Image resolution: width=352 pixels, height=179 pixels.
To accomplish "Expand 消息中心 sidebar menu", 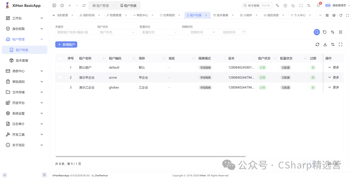I will pyautogui.click(x=24, y=71).
